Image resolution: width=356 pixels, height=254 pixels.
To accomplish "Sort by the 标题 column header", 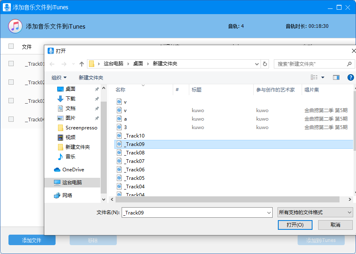I will (197, 90).
